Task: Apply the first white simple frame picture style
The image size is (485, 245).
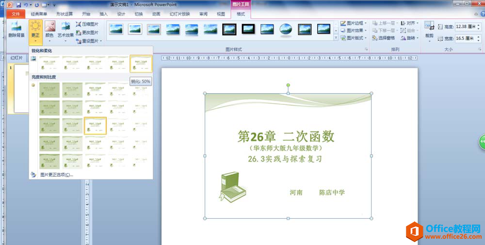Action: 116,29
